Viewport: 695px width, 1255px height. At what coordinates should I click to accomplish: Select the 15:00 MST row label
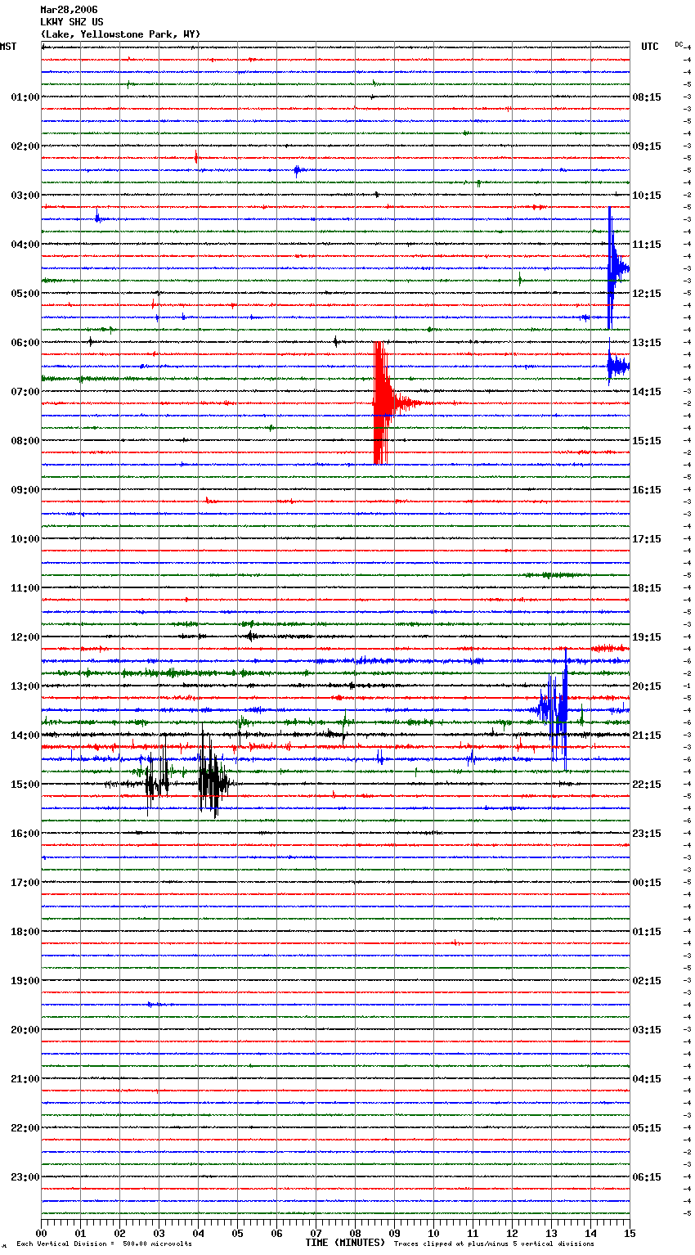point(25,785)
